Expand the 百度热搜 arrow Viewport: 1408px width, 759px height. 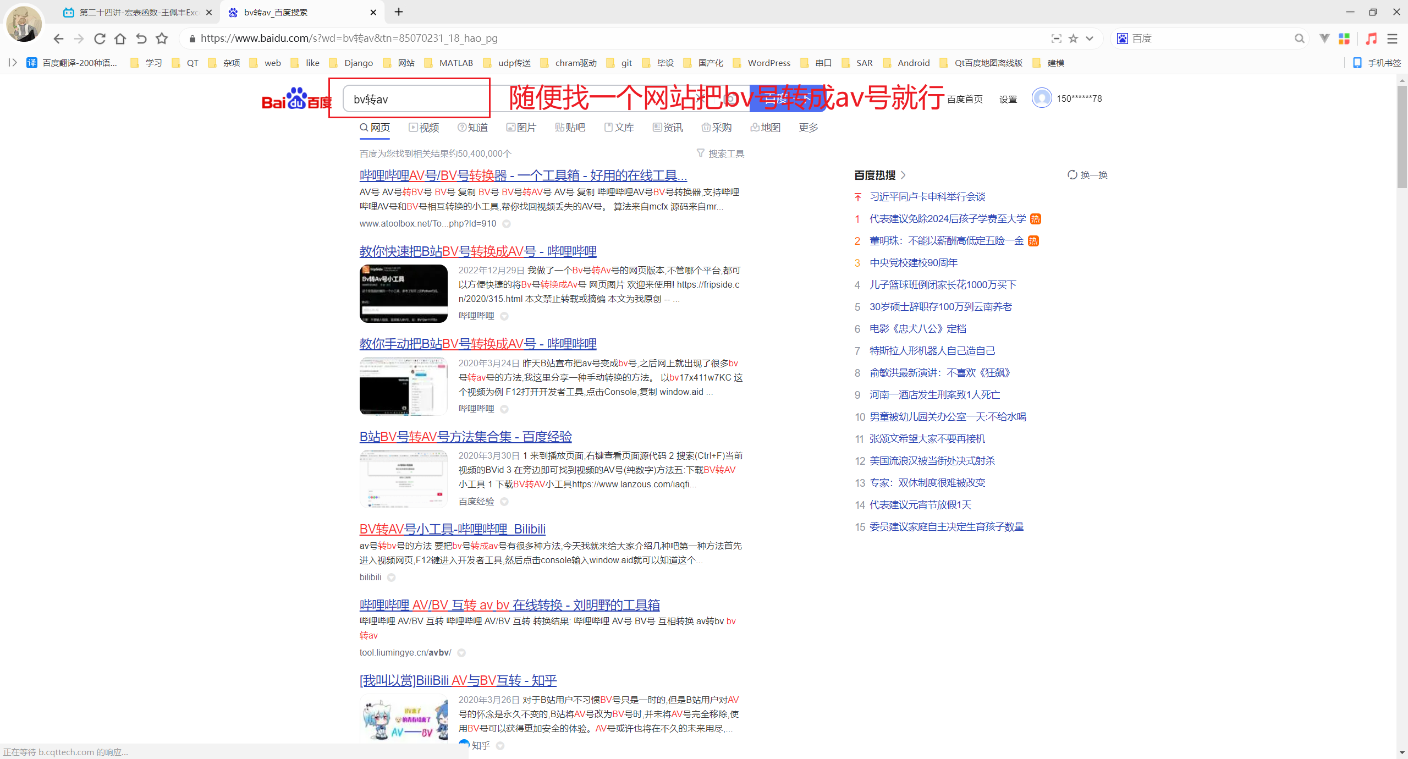[903, 175]
